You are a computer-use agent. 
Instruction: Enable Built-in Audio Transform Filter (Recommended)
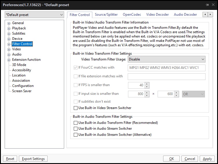[x=75, y=123]
